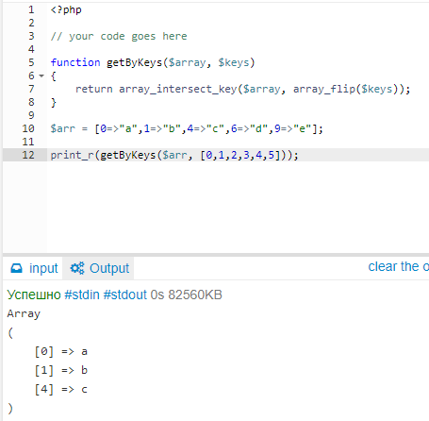Switch to the Output tab
The width and height of the screenshot is (429, 421).
pos(99,268)
